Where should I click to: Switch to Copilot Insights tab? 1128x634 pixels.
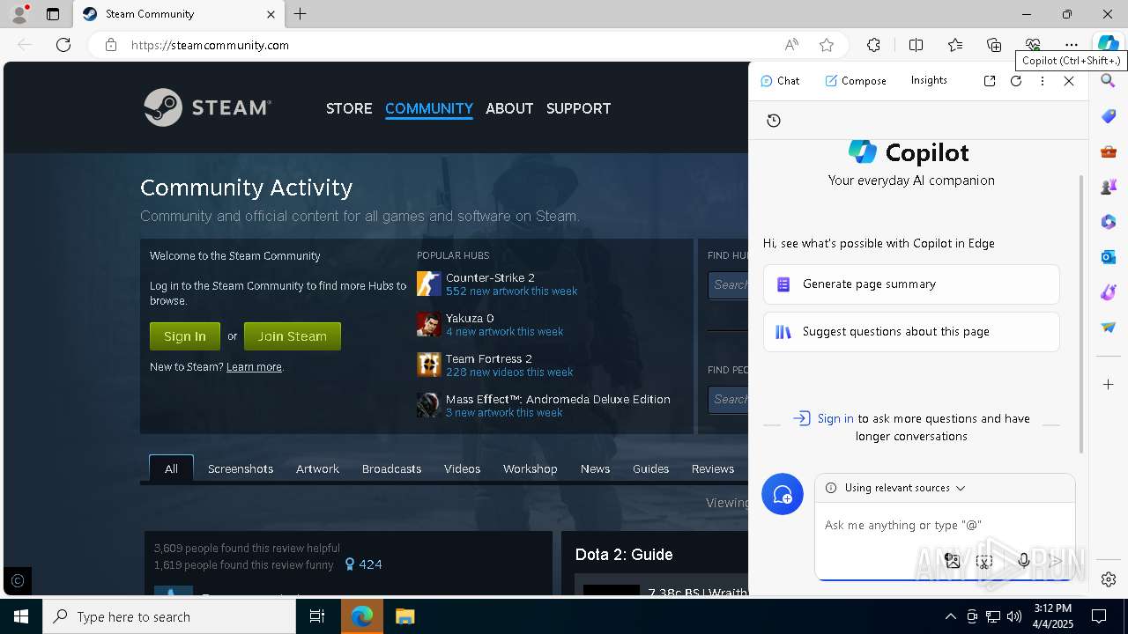tap(929, 80)
